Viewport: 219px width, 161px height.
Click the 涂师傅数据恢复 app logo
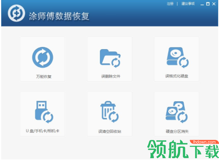[x=16, y=13]
